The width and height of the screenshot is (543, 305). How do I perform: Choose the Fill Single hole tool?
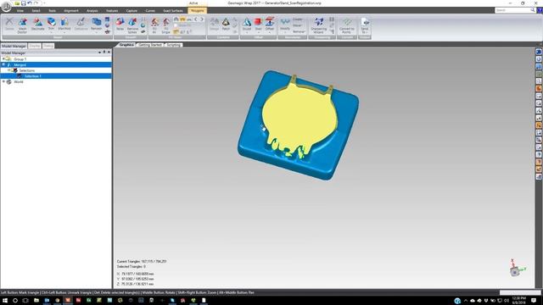tap(166, 26)
